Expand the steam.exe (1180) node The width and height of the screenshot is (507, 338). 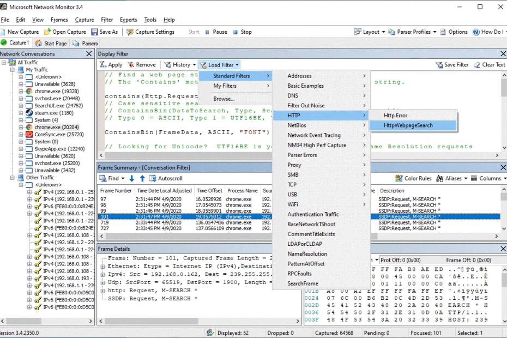(x=21, y=113)
